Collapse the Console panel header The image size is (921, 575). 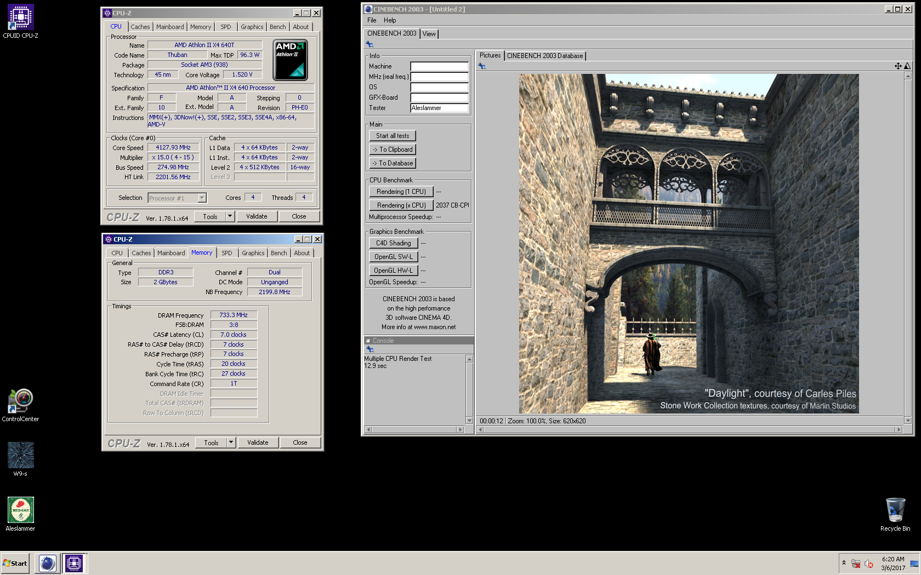click(368, 341)
